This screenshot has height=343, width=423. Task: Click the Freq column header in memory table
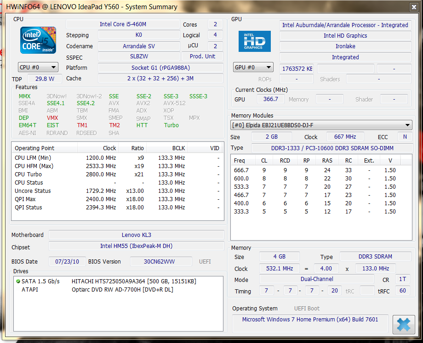[x=243, y=161]
